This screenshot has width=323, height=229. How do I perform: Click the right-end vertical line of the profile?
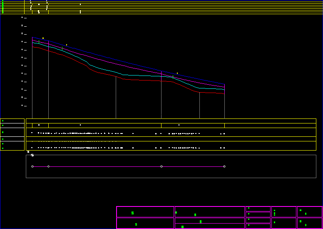point(224,104)
